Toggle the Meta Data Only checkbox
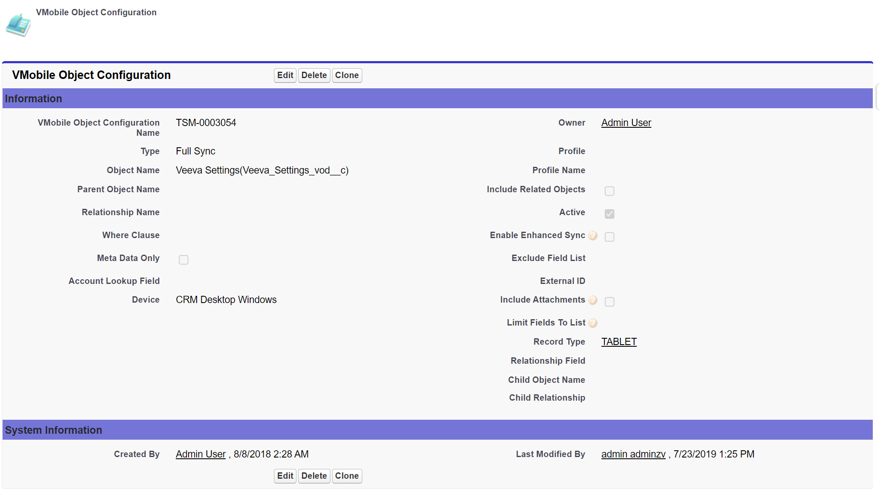Image resolution: width=880 pixels, height=494 pixels. [183, 260]
